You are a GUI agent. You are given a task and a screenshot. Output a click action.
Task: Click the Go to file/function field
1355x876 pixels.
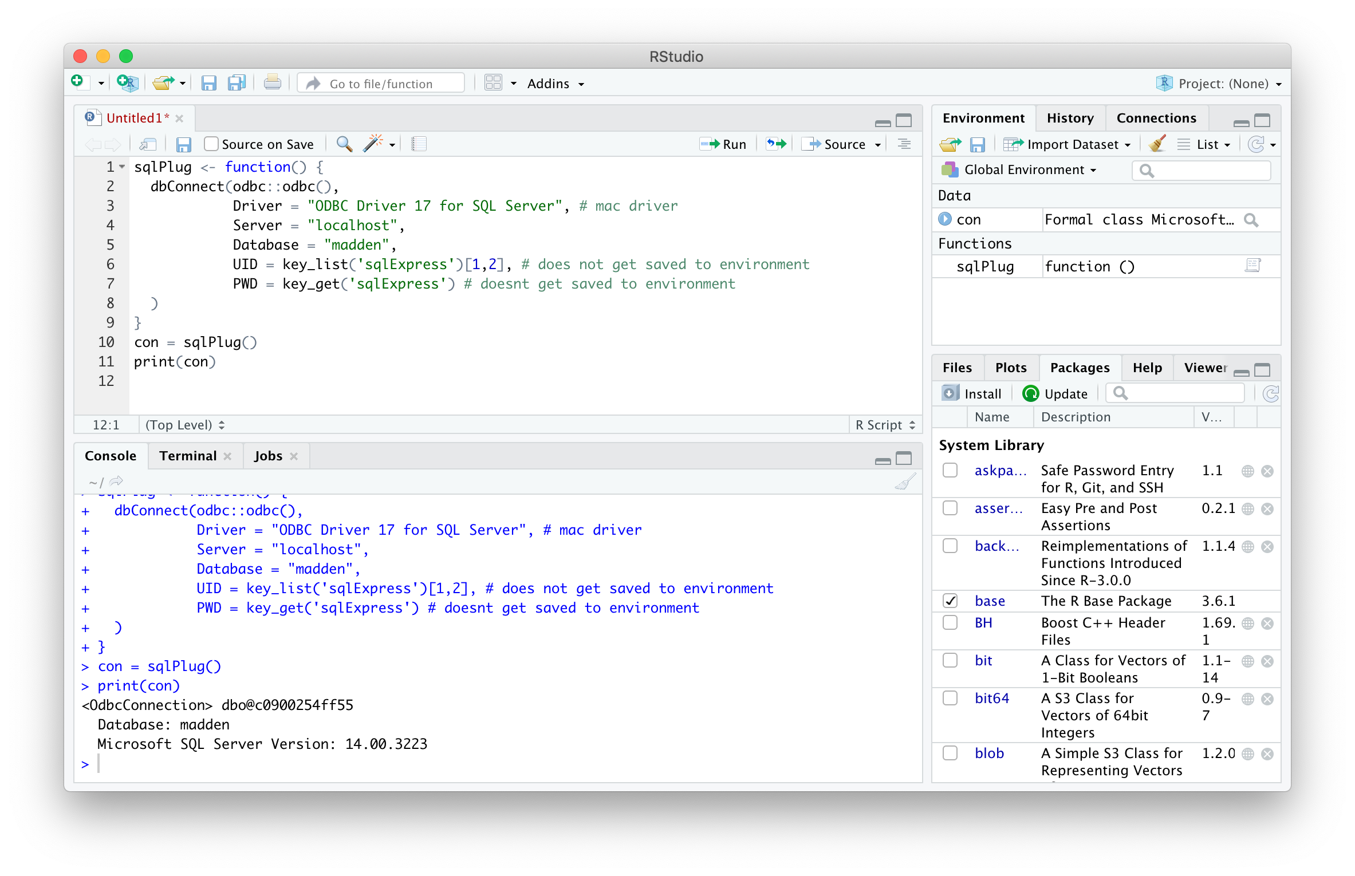(381, 84)
